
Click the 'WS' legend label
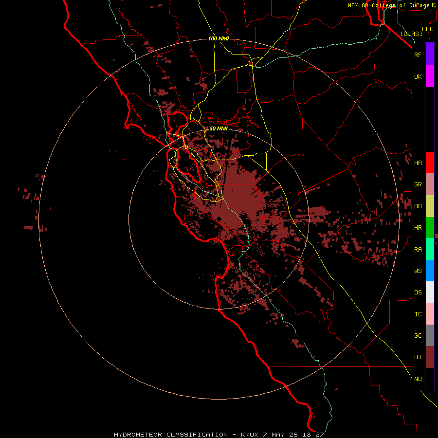coord(418,271)
